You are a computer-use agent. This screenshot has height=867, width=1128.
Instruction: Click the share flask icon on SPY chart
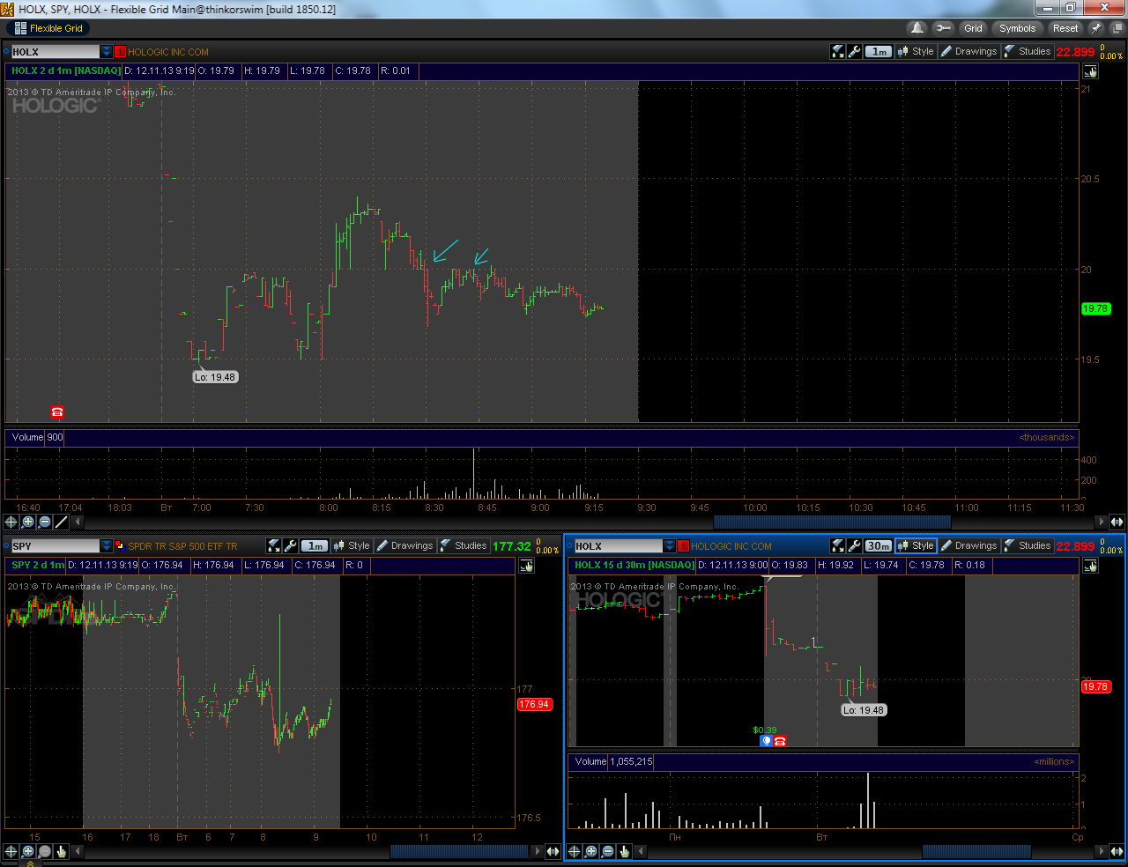274,545
